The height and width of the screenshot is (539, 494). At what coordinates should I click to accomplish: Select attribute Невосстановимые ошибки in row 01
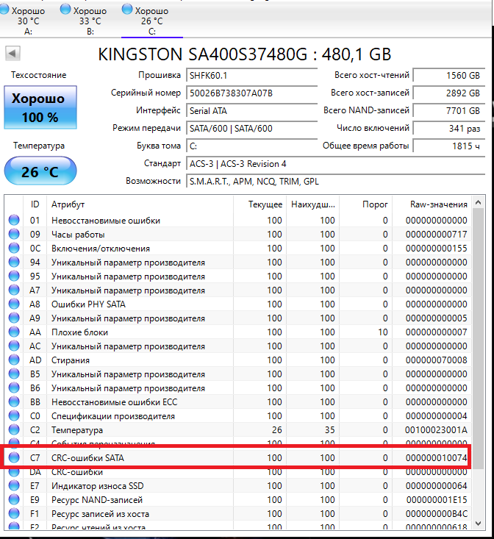tap(106, 221)
